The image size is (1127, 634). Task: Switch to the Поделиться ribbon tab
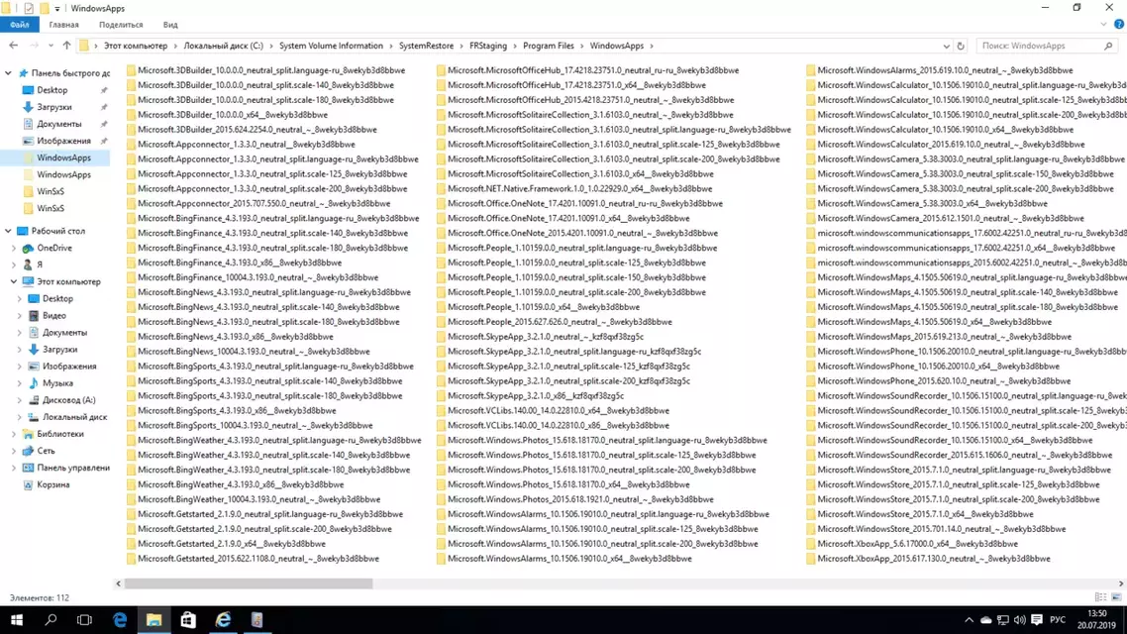tap(121, 25)
